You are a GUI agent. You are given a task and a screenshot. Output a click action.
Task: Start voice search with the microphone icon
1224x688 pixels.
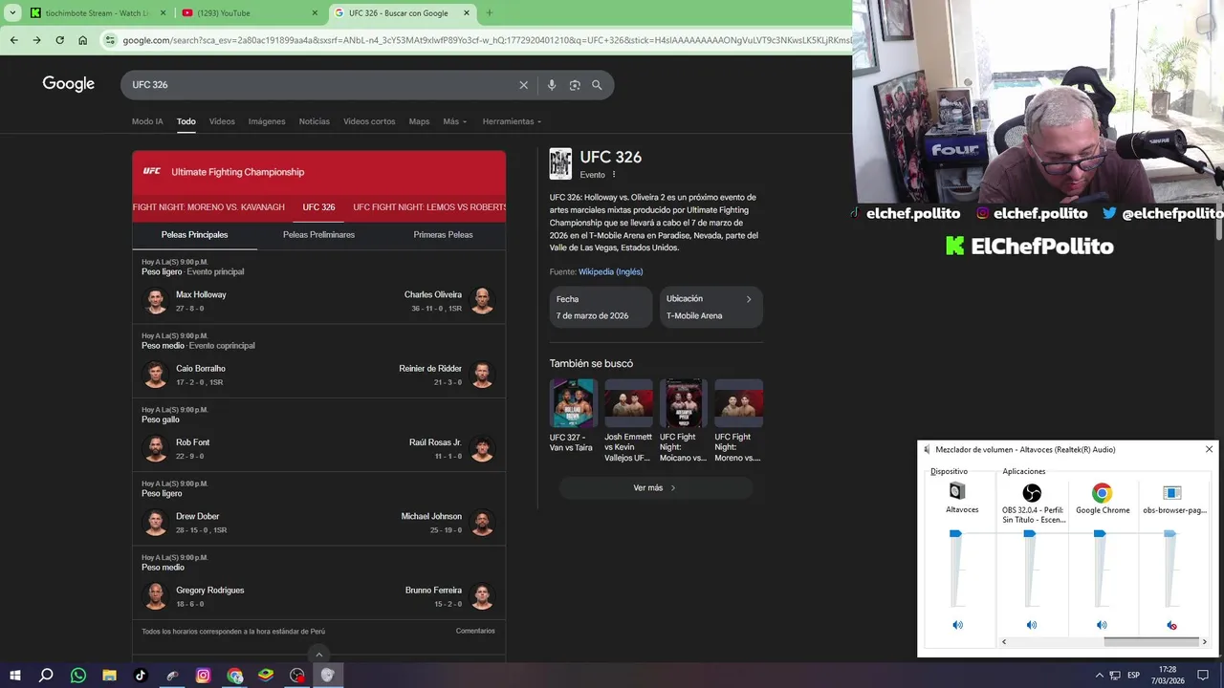pyautogui.click(x=552, y=85)
